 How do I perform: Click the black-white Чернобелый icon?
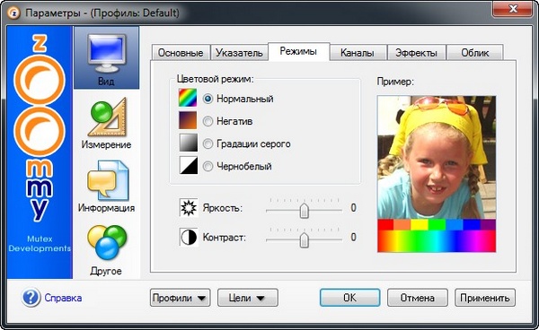point(189,165)
